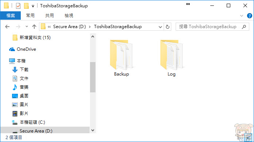Open the address bar history dropdown
Screen dimensions: 254x142
click(x=160, y=27)
